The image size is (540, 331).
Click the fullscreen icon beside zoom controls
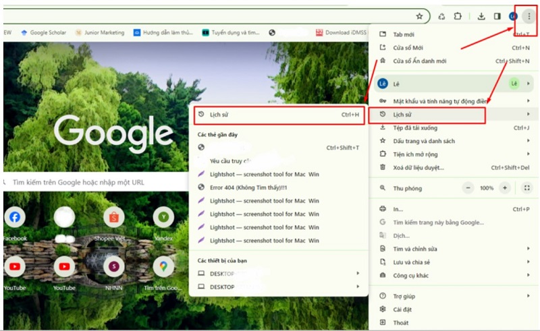coord(526,188)
